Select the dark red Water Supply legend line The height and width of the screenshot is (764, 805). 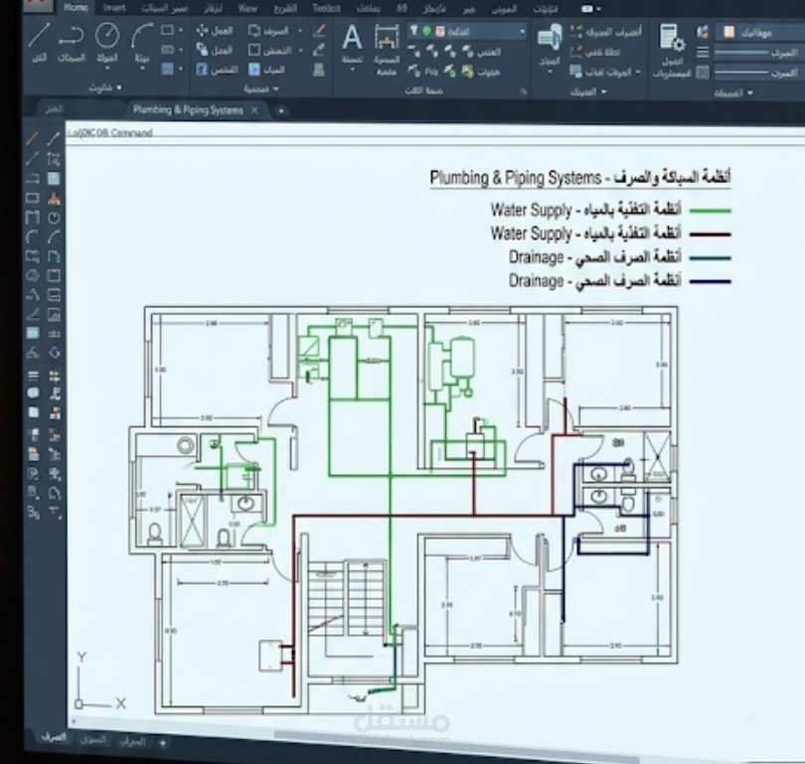[x=710, y=234]
